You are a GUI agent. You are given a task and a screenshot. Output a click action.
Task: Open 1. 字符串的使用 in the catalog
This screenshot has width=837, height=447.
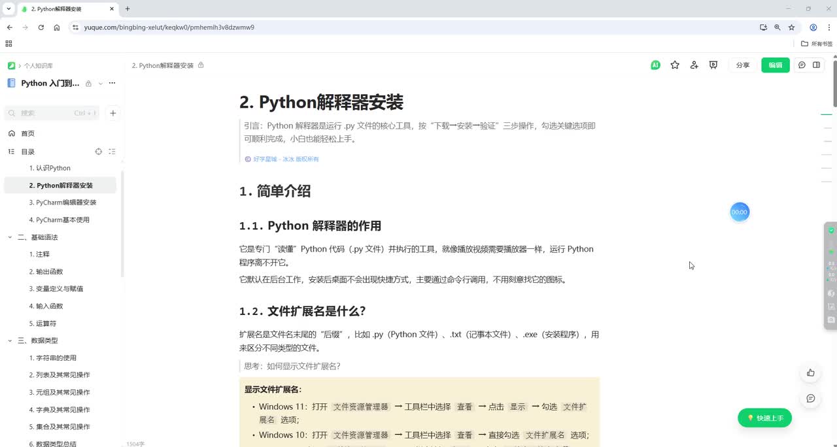(52, 358)
